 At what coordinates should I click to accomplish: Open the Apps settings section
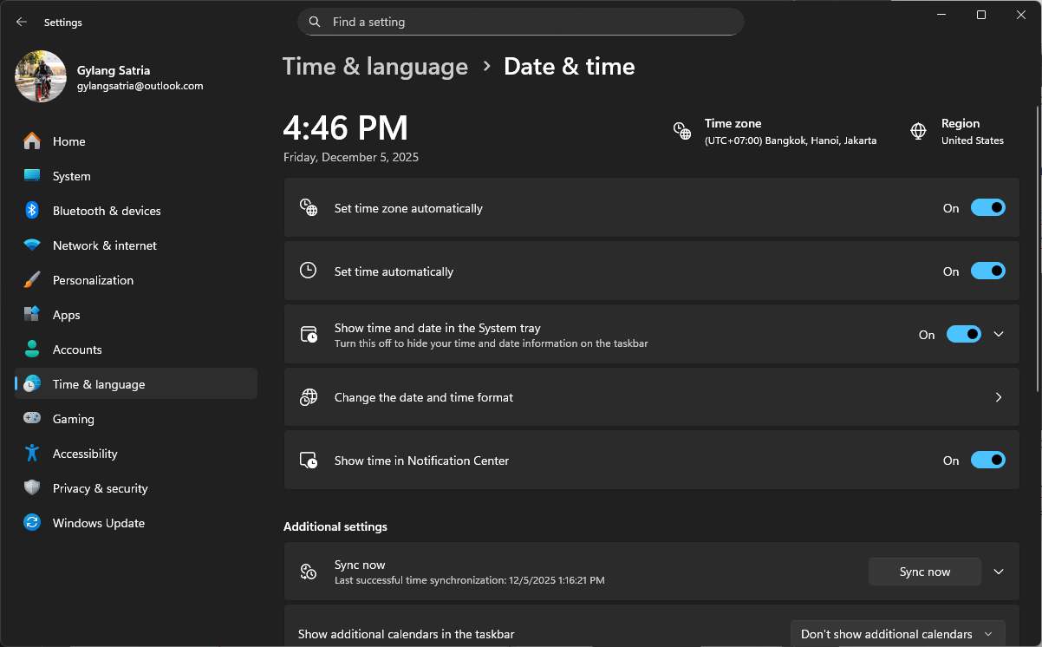(x=66, y=315)
